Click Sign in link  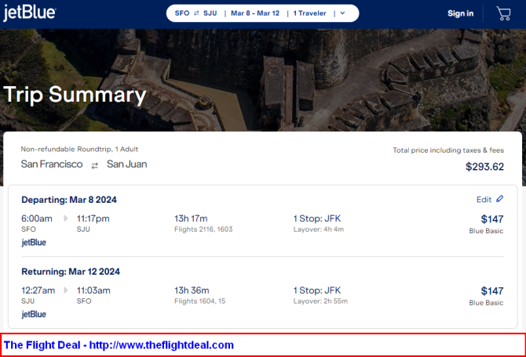[x=460, y=13]
